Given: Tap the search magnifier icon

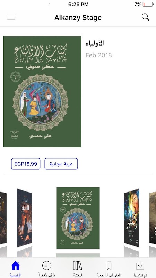Looking at the screenshot, I should 145,17.
